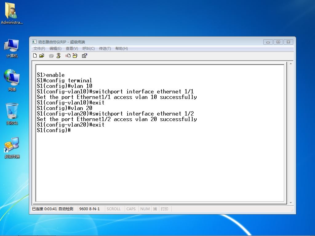The height and width of the screenshot is (236, 315).
Task: Click the Receive file toolbar icon
Action: pyautogui.click(x=75, y=56)
